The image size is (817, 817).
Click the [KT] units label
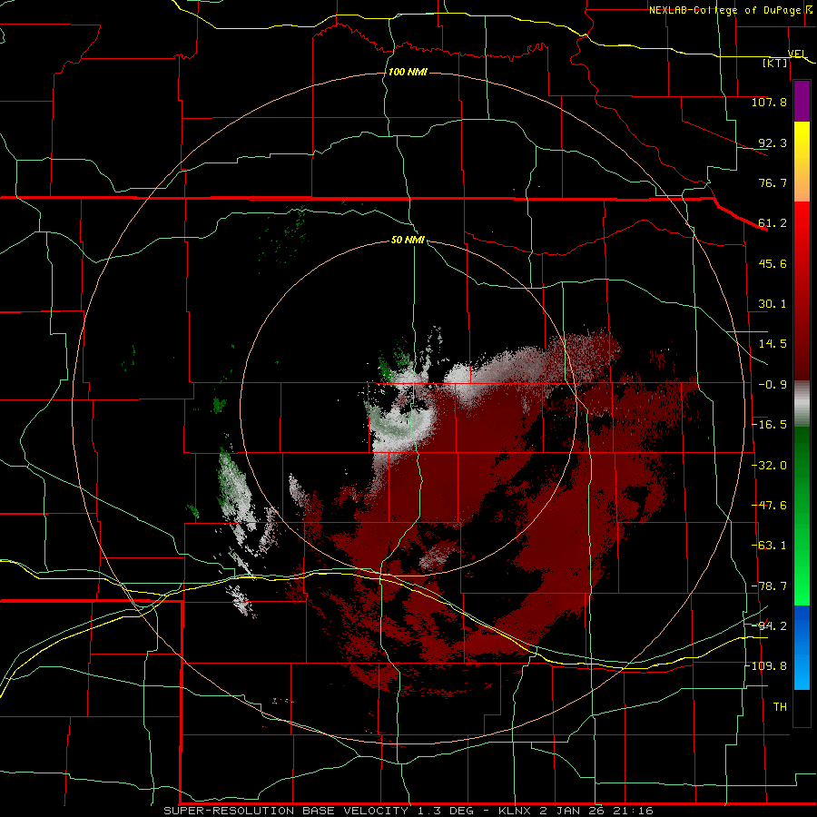click(x=775, y=63)
